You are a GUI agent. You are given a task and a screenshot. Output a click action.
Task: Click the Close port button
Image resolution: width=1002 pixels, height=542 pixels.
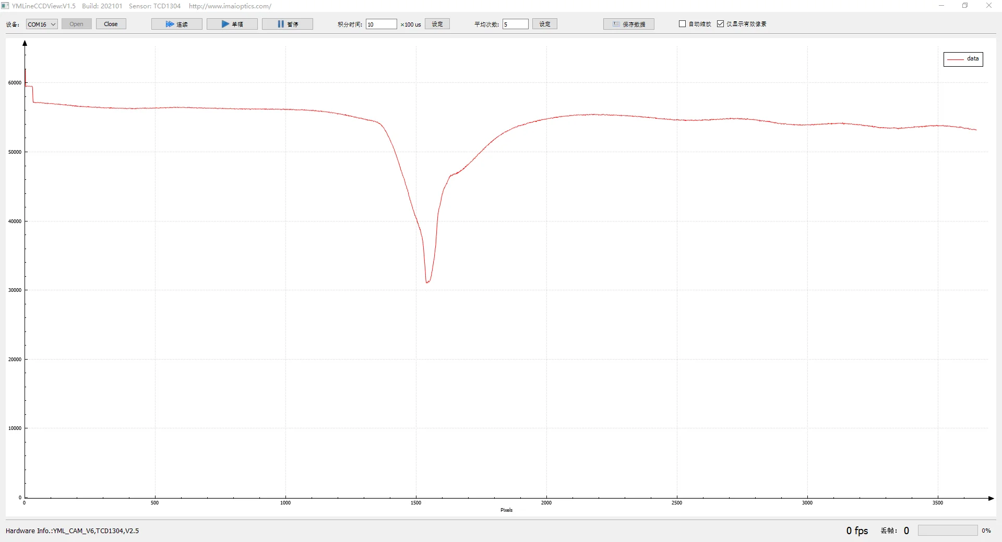click(x=111, y=24)
